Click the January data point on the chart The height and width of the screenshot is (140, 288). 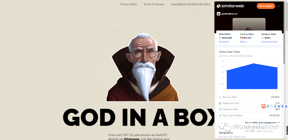coord(227,70)
